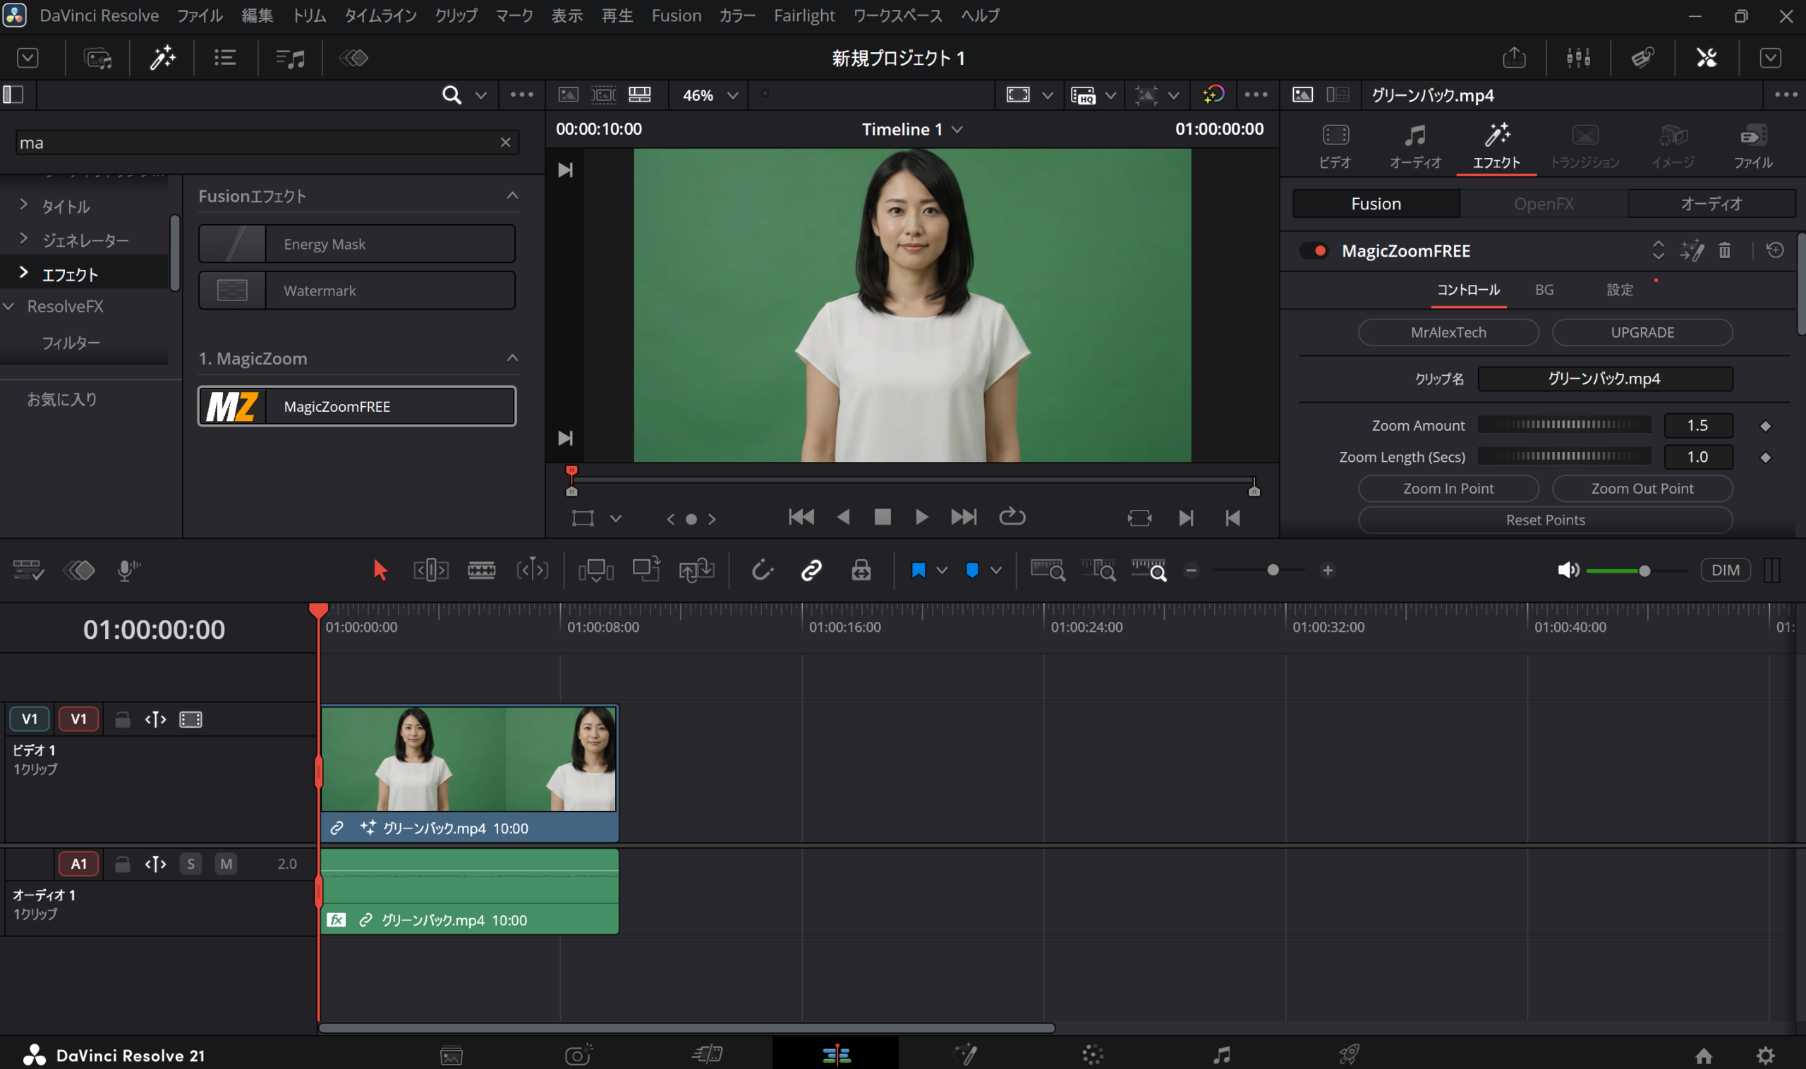Image resolution: width=1806 pixels, height=1069 pixels.
Task: Switch to the ビデオ inspector tab
Action: (x=1335, y=147)
